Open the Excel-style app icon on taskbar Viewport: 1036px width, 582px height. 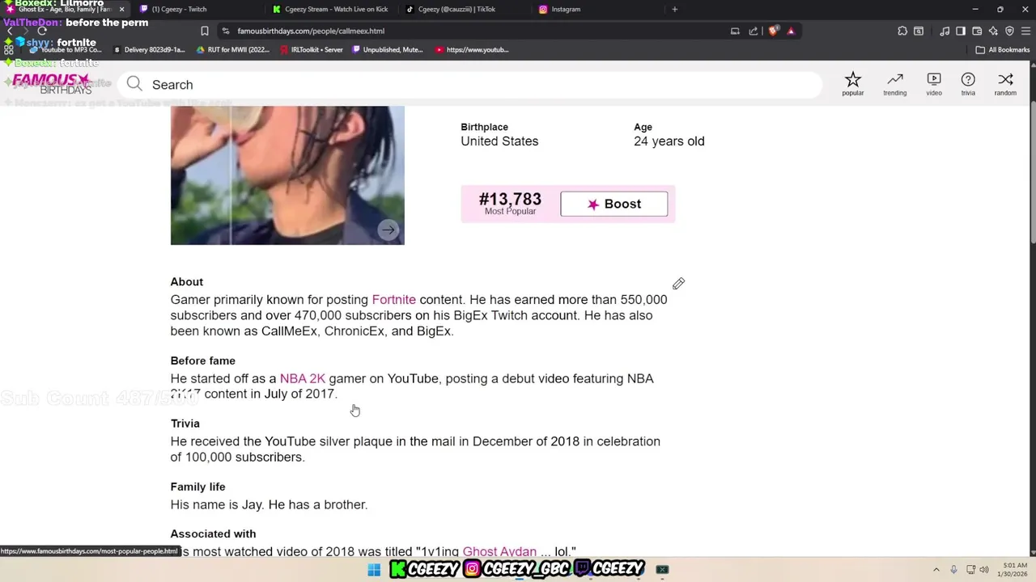(x=662, y=570)
